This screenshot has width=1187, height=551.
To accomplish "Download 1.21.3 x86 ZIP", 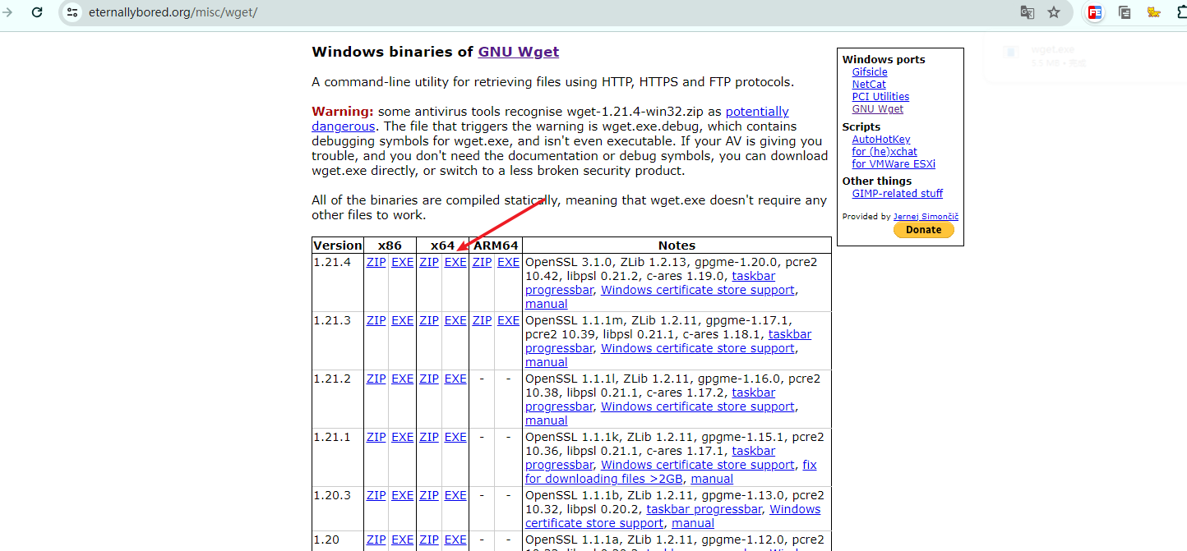I will tap(376, 320).
